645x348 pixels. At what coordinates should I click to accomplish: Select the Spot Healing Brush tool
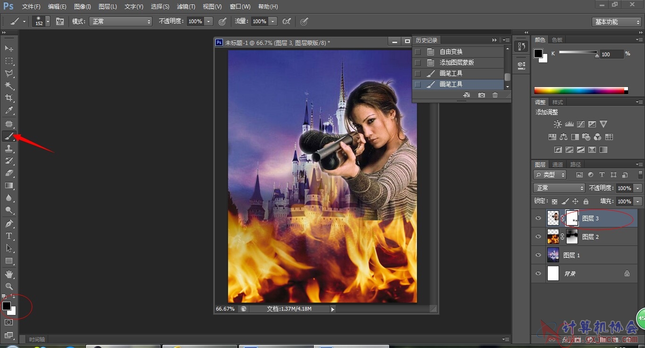coord(9,124)
